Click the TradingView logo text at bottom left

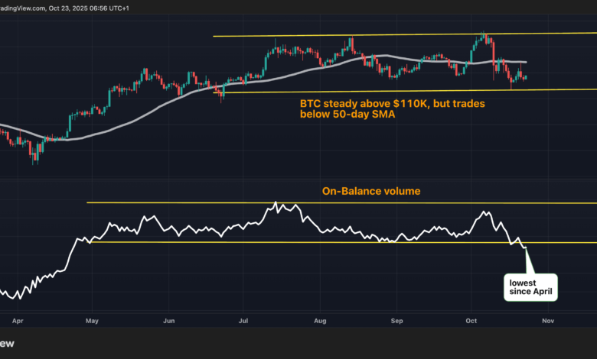[x=8, y=344]
